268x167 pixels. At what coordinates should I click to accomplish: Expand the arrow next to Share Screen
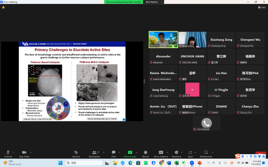click(x=137, y=152)
